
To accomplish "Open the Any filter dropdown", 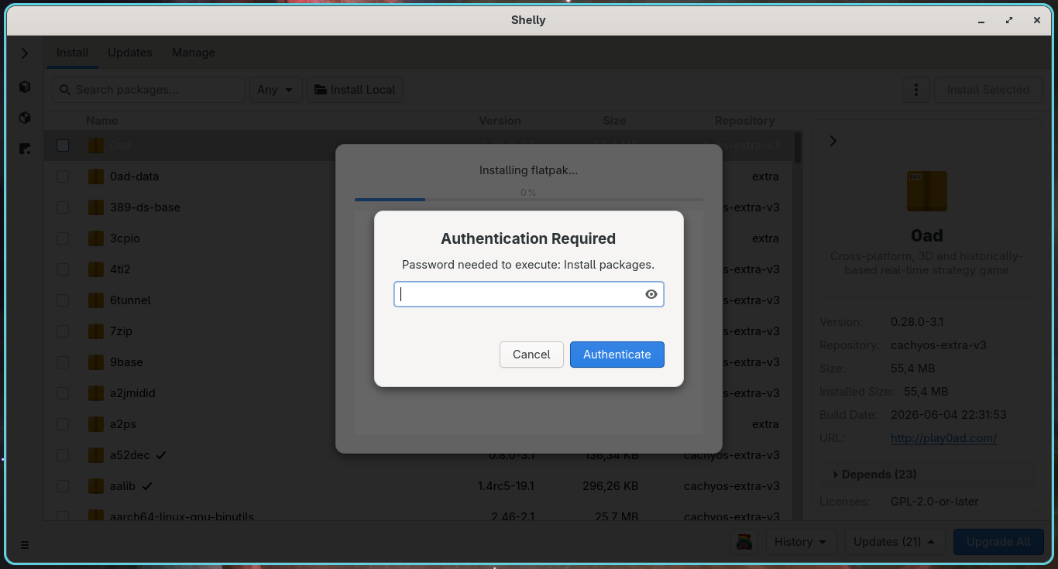I will pos(275,90).
